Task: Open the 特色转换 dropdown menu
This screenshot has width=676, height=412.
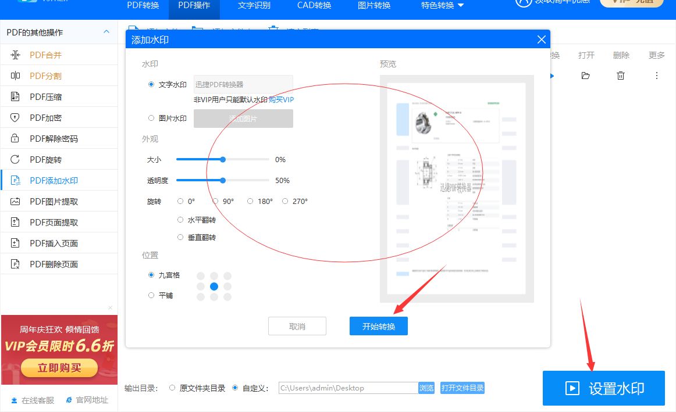Action: click(x=442, y=5)
